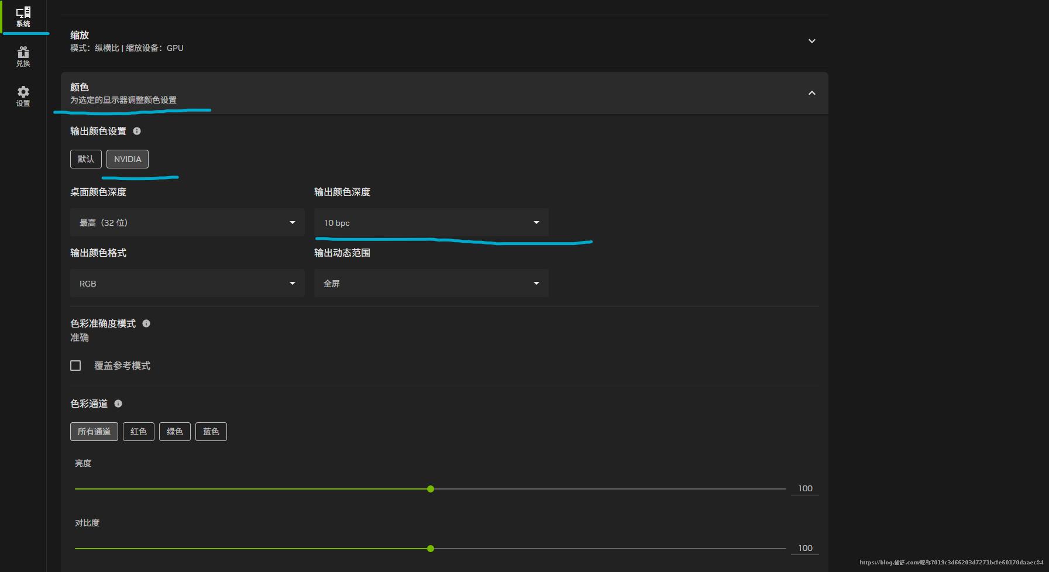Select the 系统 icon in the sidebar
Screen dimensions: 1049x572
23,16
